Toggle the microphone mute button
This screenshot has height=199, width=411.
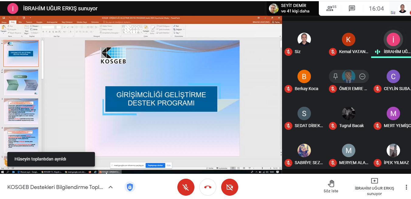186,187
